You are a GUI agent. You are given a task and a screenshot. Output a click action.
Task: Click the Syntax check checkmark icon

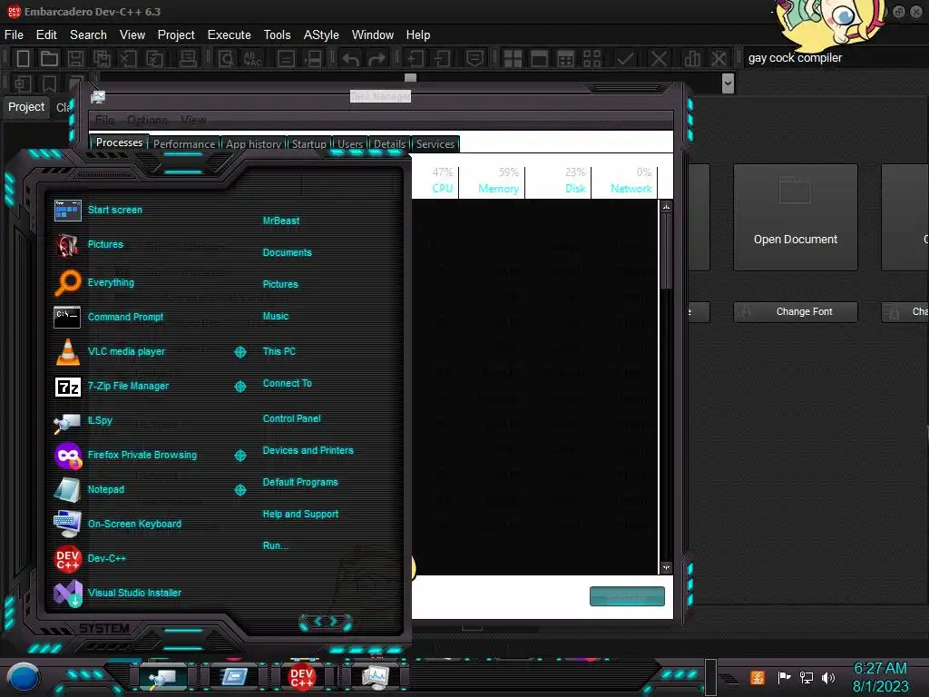pos(625,58)
